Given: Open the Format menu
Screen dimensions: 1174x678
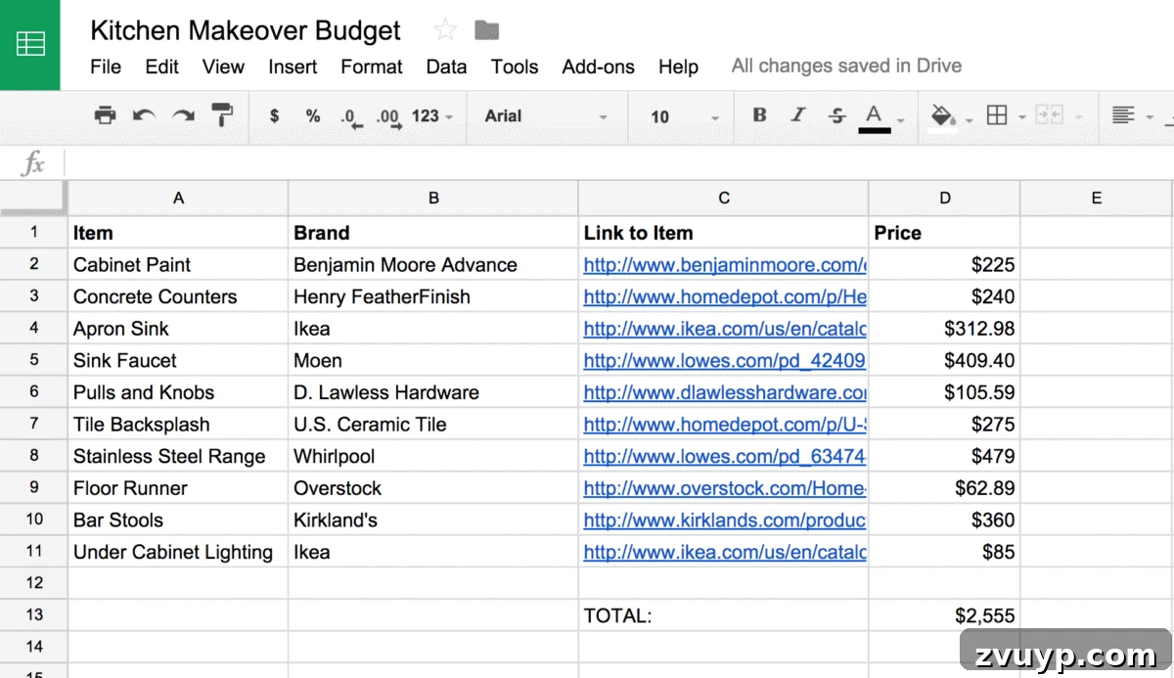Looking at the screenshot, I should pyautogui.click(x=372, y=67).
